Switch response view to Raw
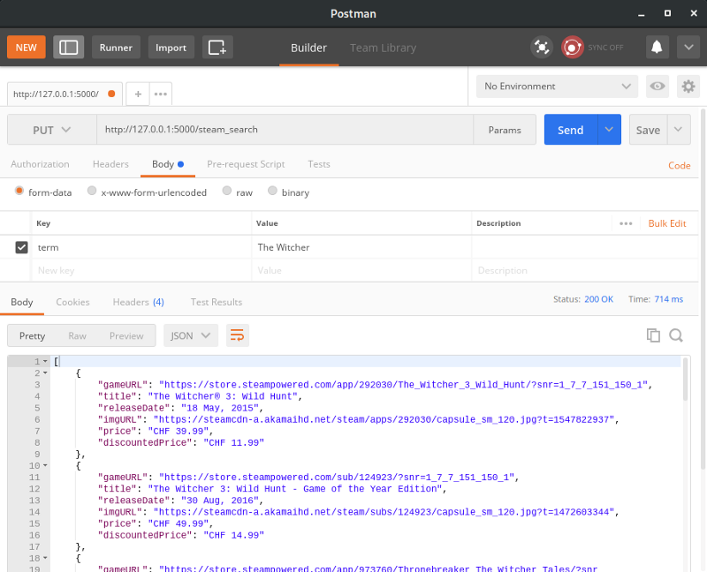This screenshot has height=572, width=707. tap(77, 336)
